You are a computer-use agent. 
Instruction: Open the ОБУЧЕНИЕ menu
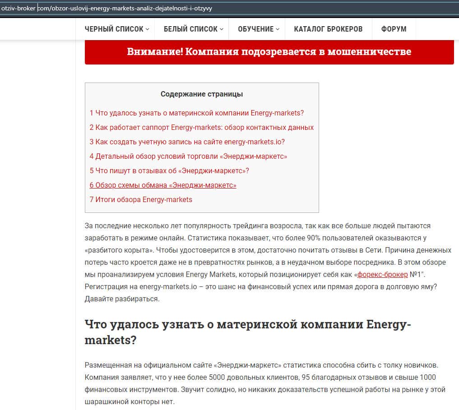(259, 29)
